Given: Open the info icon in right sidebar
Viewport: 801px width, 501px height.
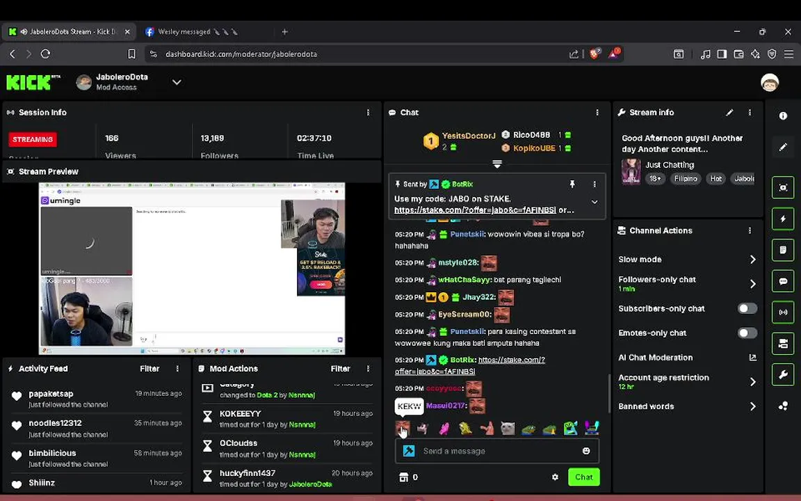Looking at the screenshot, I should tap(783, 116).
